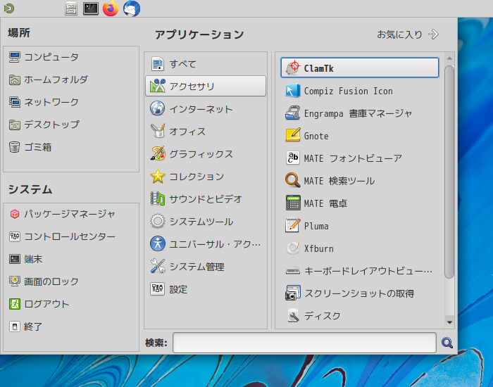The height and width of the screenshot is (387, 493).
Task: Select the インターネット category
Action: pos(206,108)
